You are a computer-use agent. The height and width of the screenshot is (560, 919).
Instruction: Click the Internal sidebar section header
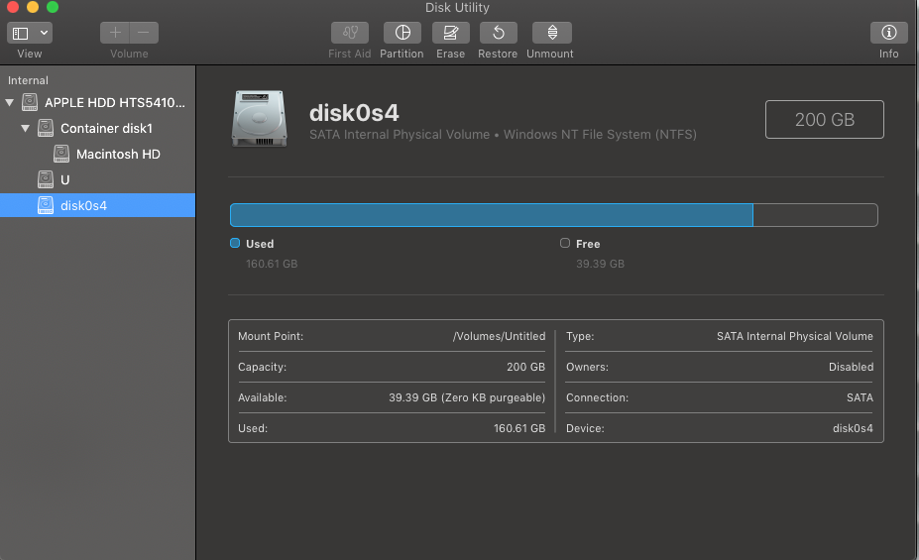28,80
